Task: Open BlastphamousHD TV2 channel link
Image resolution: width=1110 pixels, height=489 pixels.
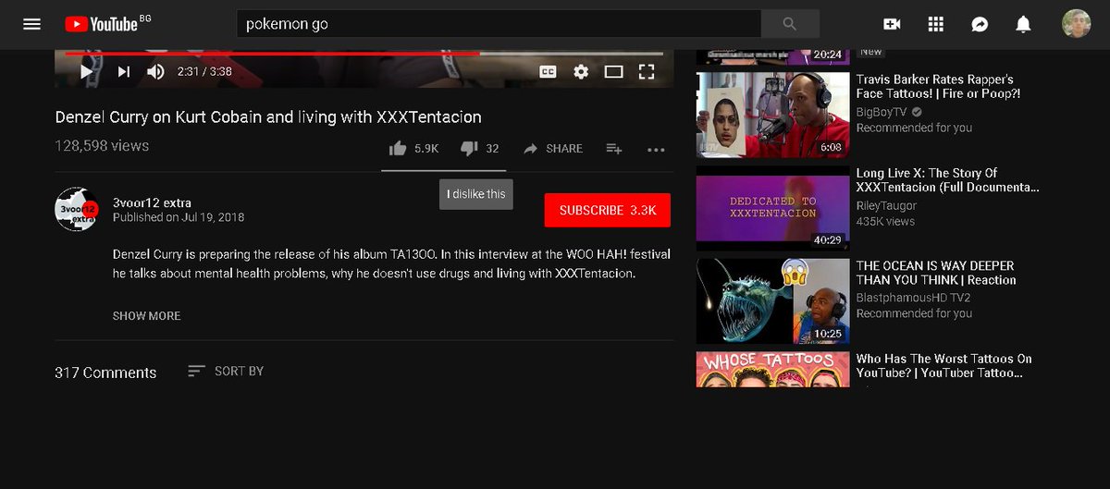Action: [913, 298]
